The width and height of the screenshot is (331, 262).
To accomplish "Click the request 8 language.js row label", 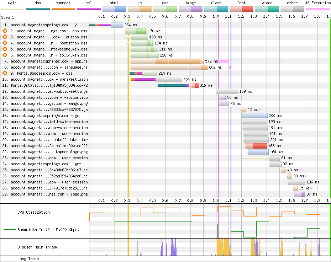I will point(45,68).
